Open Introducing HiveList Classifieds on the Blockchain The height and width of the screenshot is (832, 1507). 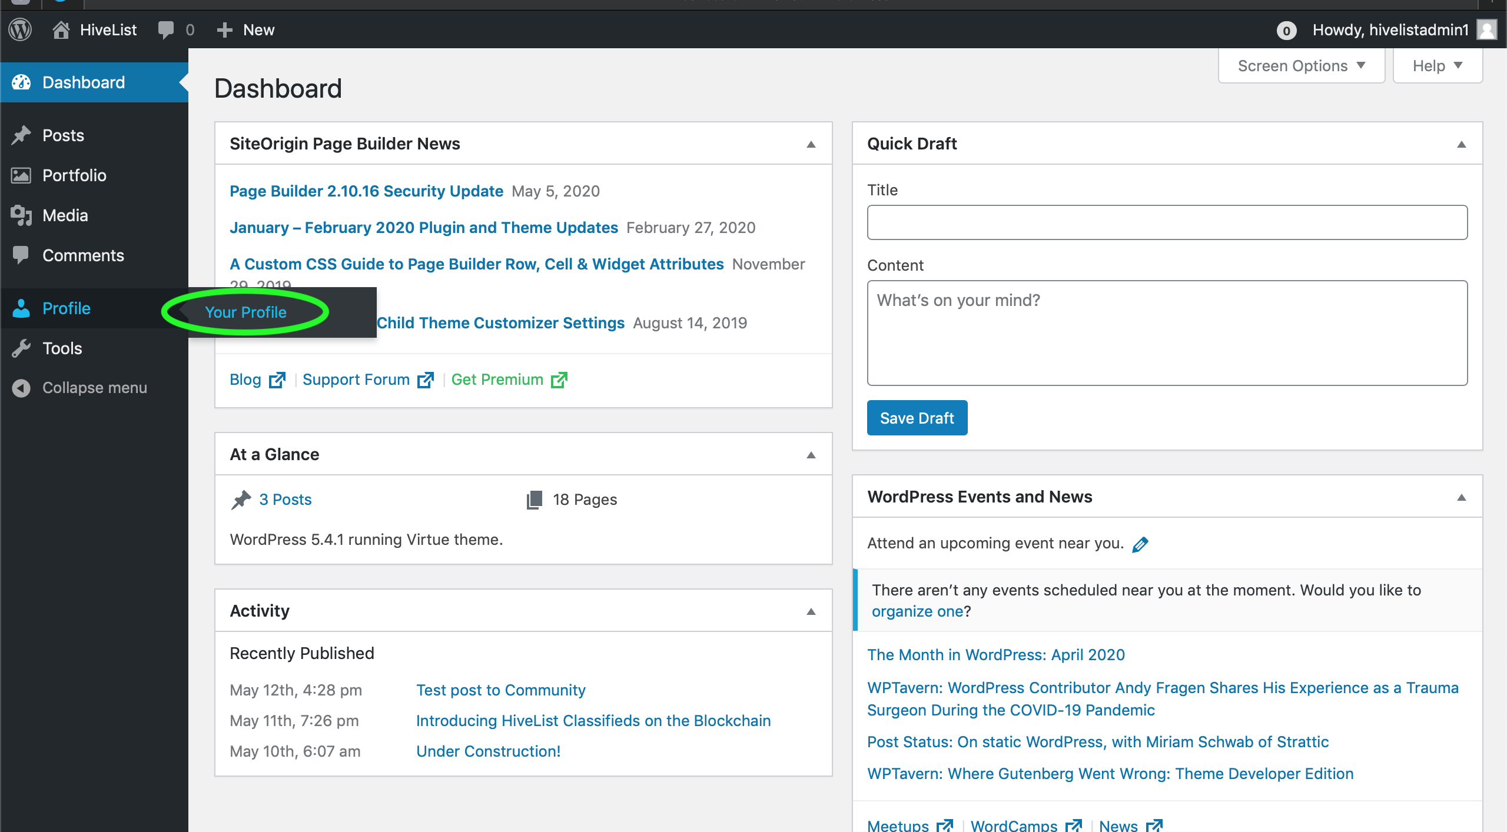point(593,721)
